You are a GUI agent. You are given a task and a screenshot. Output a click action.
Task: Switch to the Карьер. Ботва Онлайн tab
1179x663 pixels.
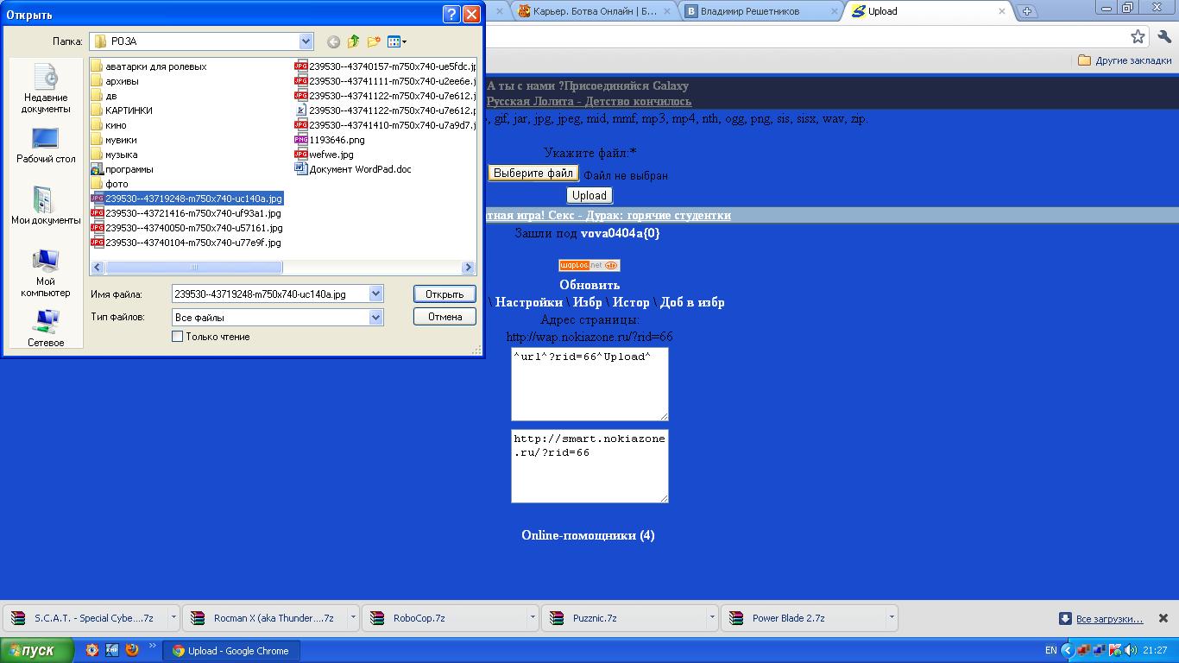[x=594, y=11]
